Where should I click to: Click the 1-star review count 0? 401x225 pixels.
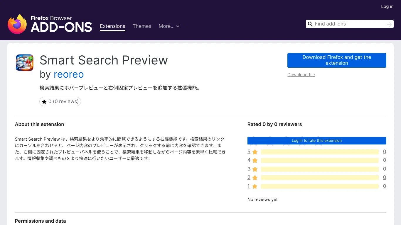click(385, 186)
